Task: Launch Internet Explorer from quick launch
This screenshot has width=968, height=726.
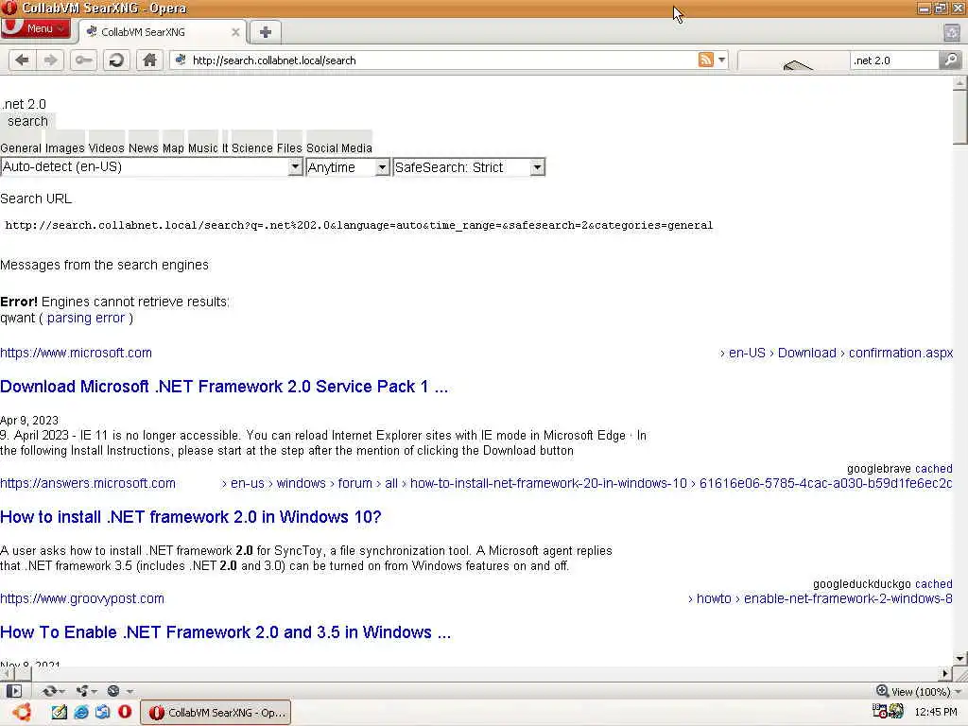Action: pos(81,712)
